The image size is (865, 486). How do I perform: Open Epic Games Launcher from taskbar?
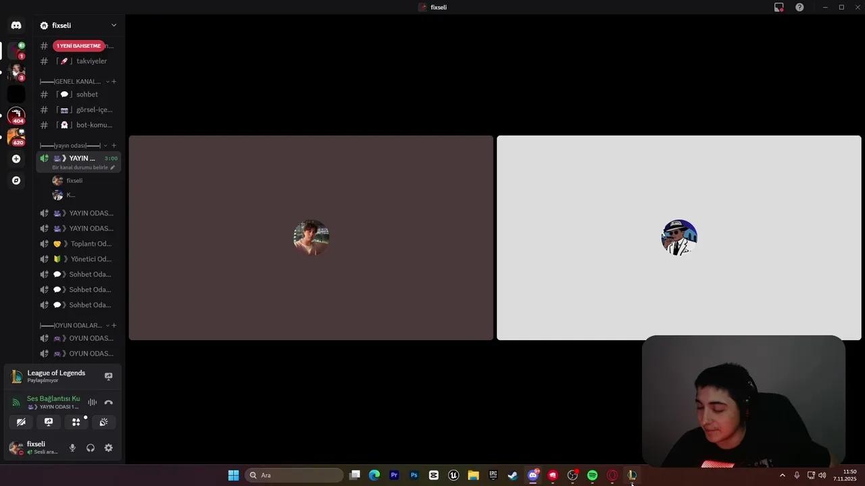click(493, 475)
